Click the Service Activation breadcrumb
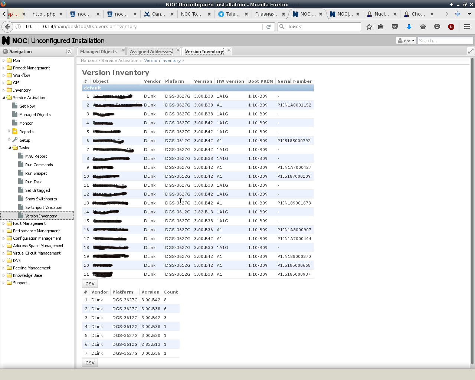The image size is (475, 380). tap(120, 60)
